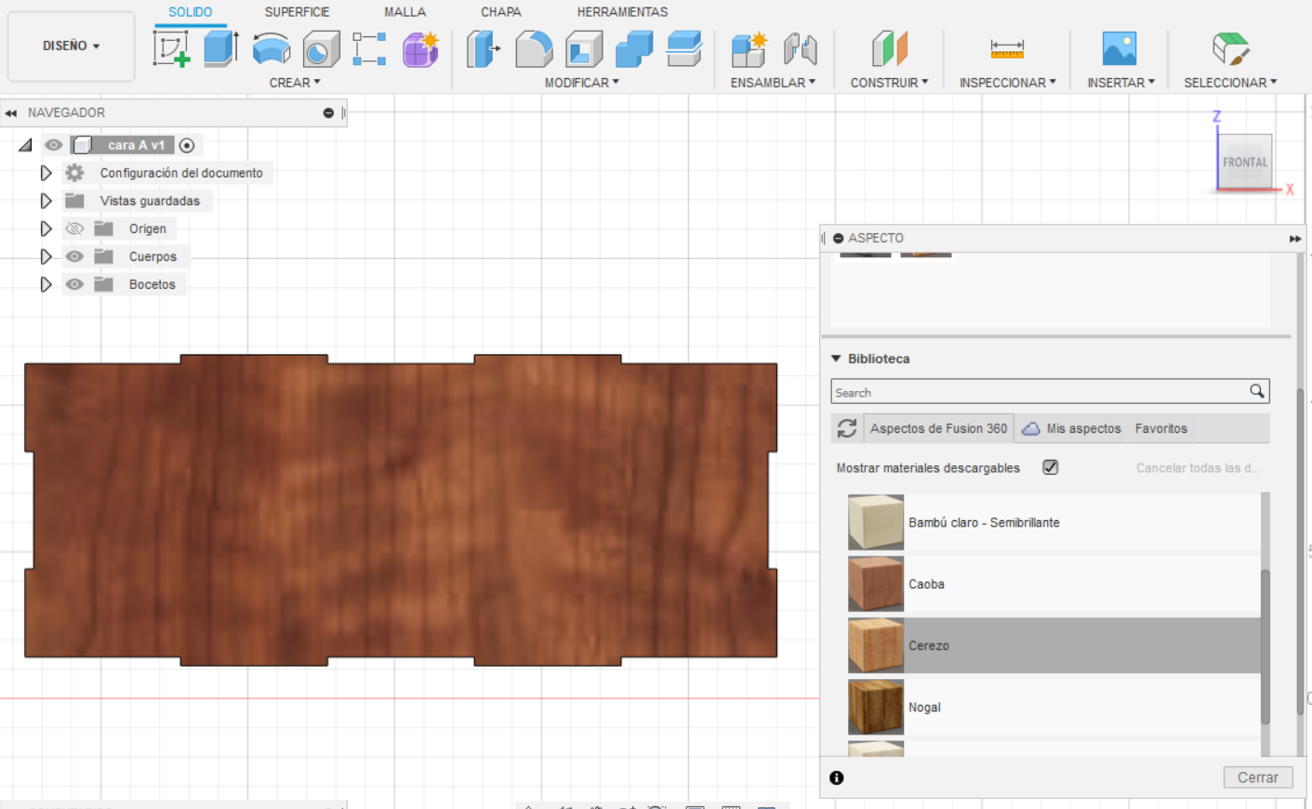Image resolution: width=1312 pixels, height=809 pixels.
Task: Open the DISEÑO workspace dropdown
Action: pos(71,46)
